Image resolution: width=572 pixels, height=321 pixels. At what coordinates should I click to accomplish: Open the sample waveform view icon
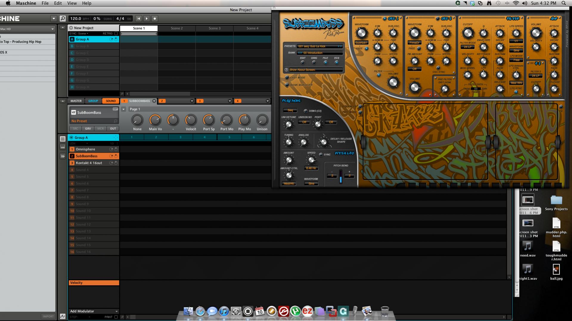pyautogui.click(x=63, y=156)
